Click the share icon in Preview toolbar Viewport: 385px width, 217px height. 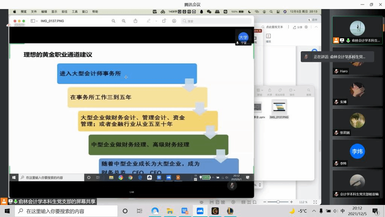(135, 21)
